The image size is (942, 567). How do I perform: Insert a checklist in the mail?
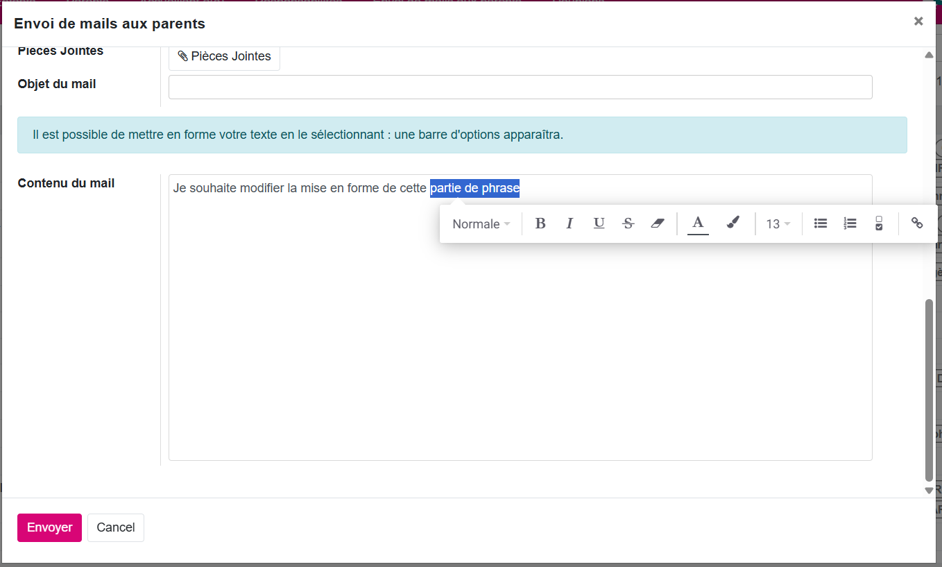point(879,223)
